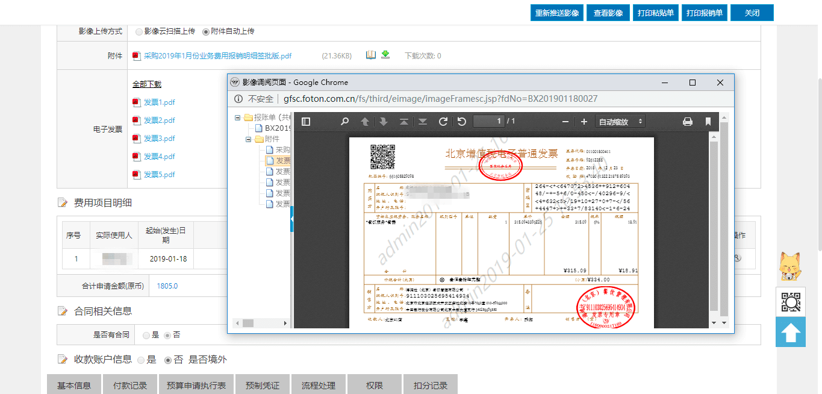
Task: Zoom in on the PDF with plus
Action: (x=584, y=122)
